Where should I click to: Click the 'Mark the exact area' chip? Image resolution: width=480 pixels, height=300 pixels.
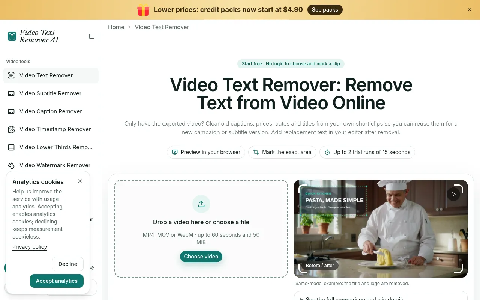pyautogui.click(x=282, y=152)
